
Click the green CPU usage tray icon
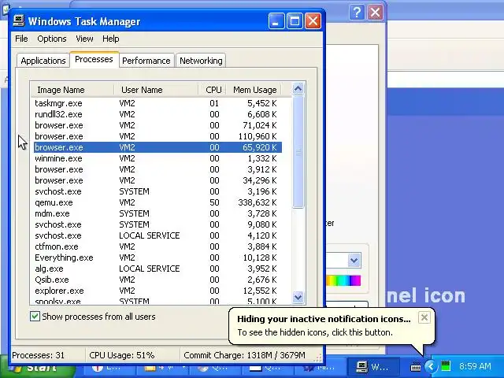point(446,365)
